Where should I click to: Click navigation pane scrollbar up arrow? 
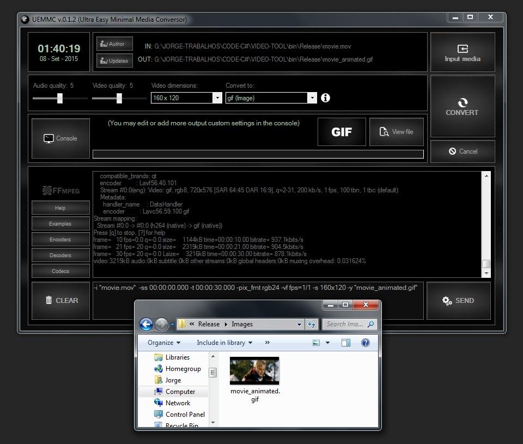213,357
